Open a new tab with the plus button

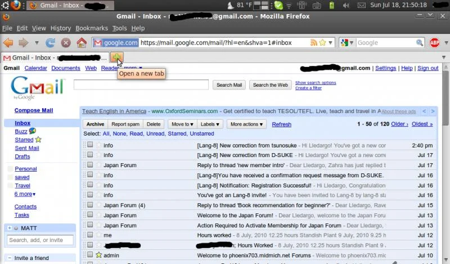117,57
